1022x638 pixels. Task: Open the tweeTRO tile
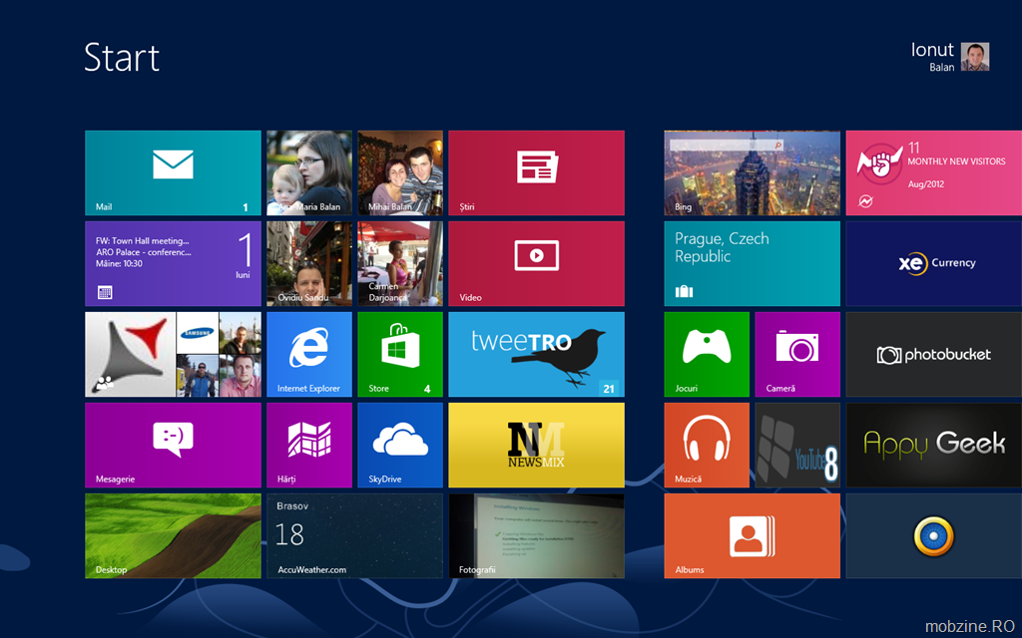pos(536,354)
